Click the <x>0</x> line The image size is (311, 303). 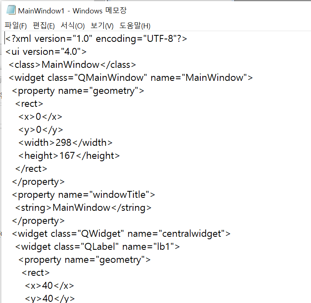pyautogui.click(x=40, y=117)
